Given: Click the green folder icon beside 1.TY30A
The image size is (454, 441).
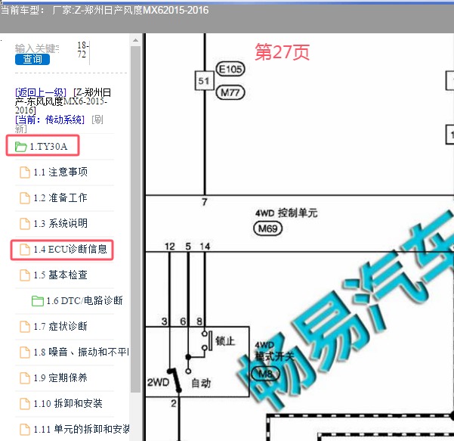Looking at the screenshot, I should tap(21, 147).
